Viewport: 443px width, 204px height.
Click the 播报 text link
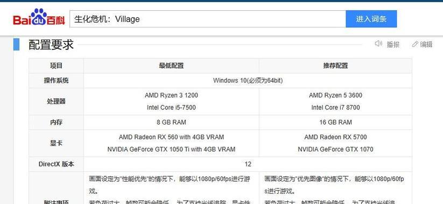click(x=393, y=44)
